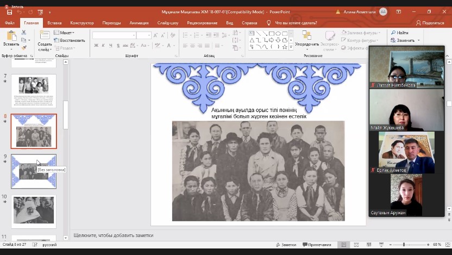The image size is (452, 255).
Task: Toggle the Notes (Заметки) pane
Action: 286,245
